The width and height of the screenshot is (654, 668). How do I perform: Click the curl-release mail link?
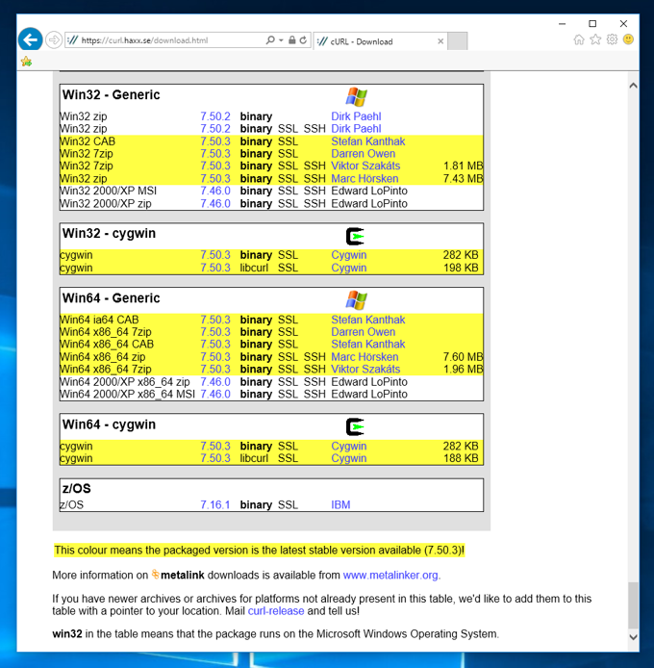click(x=276, y=611)
